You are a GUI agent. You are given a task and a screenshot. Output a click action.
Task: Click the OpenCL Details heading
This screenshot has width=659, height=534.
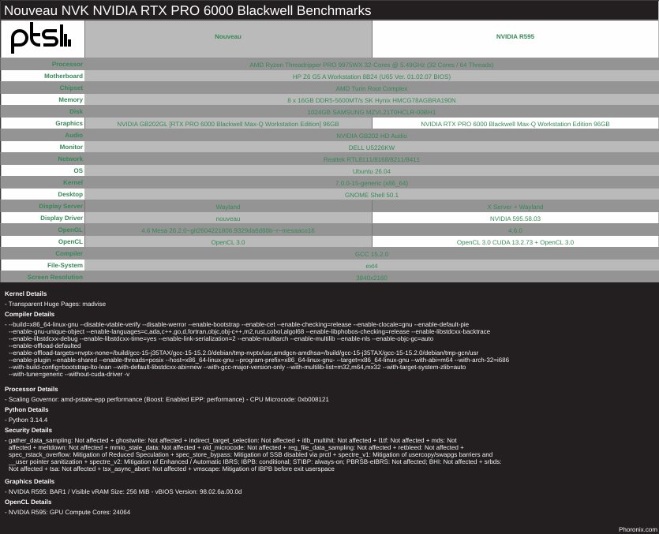click(28, 502)
